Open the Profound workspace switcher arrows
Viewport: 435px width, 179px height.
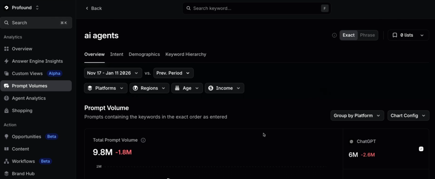(37, 8)
